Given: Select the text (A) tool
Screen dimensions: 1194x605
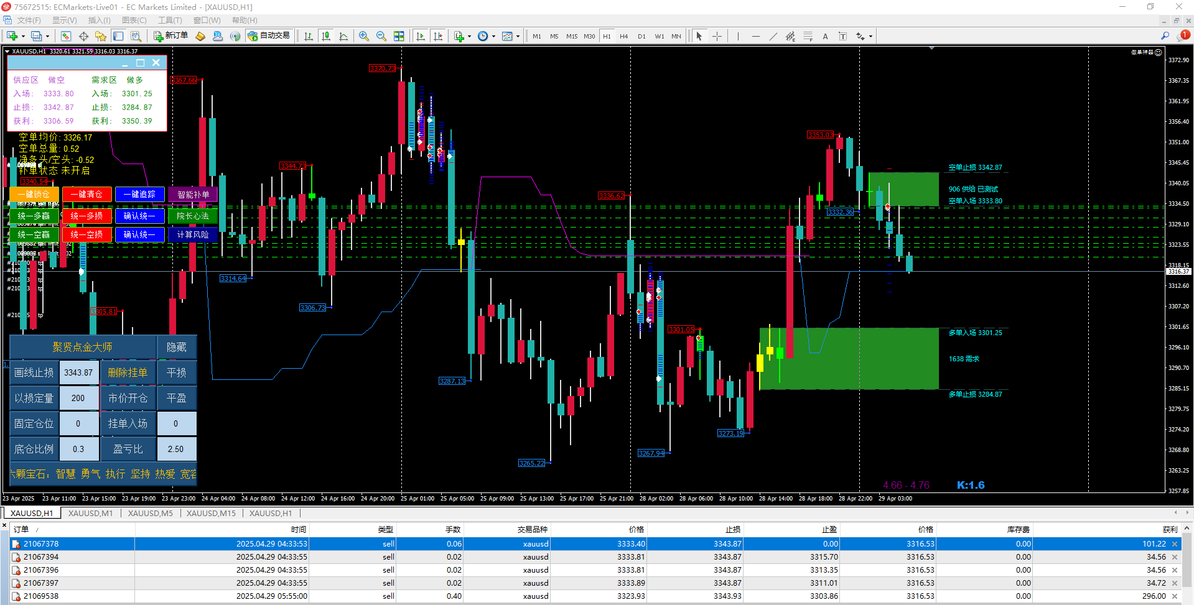Looking at the screenshot, I should coord(825,36).
